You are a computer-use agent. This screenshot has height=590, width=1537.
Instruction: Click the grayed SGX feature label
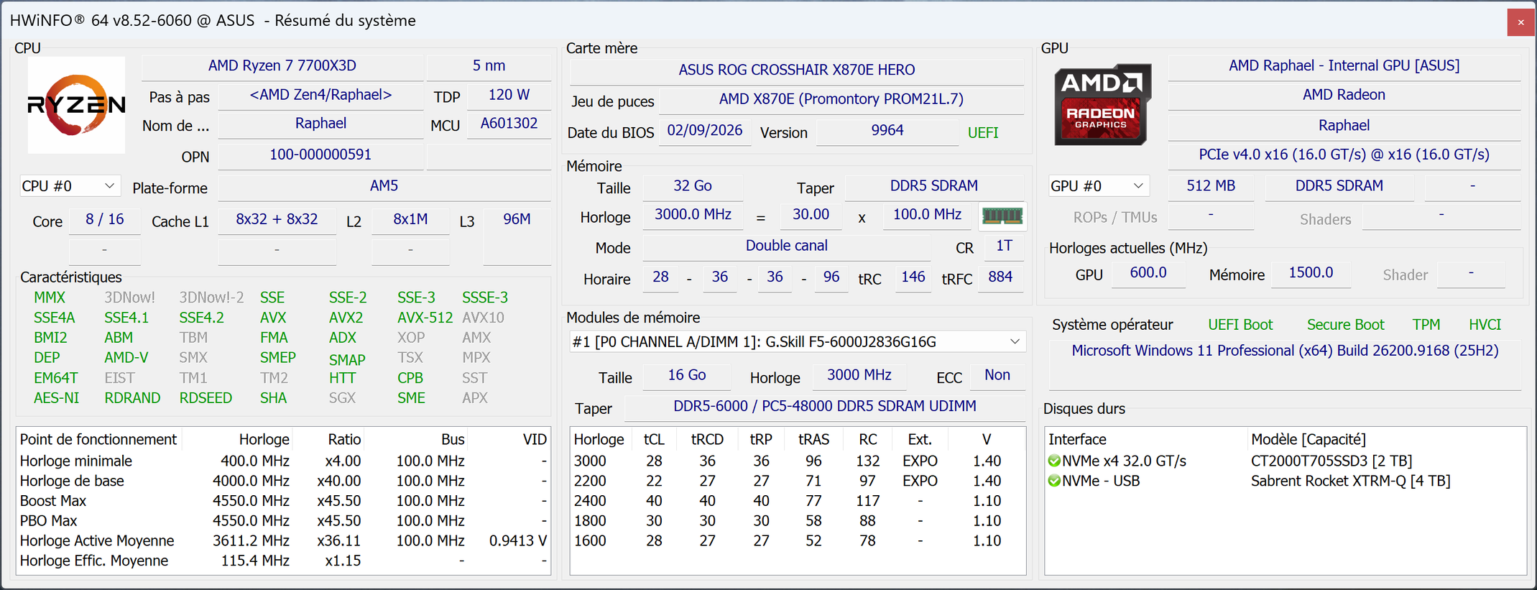point(342,398)
